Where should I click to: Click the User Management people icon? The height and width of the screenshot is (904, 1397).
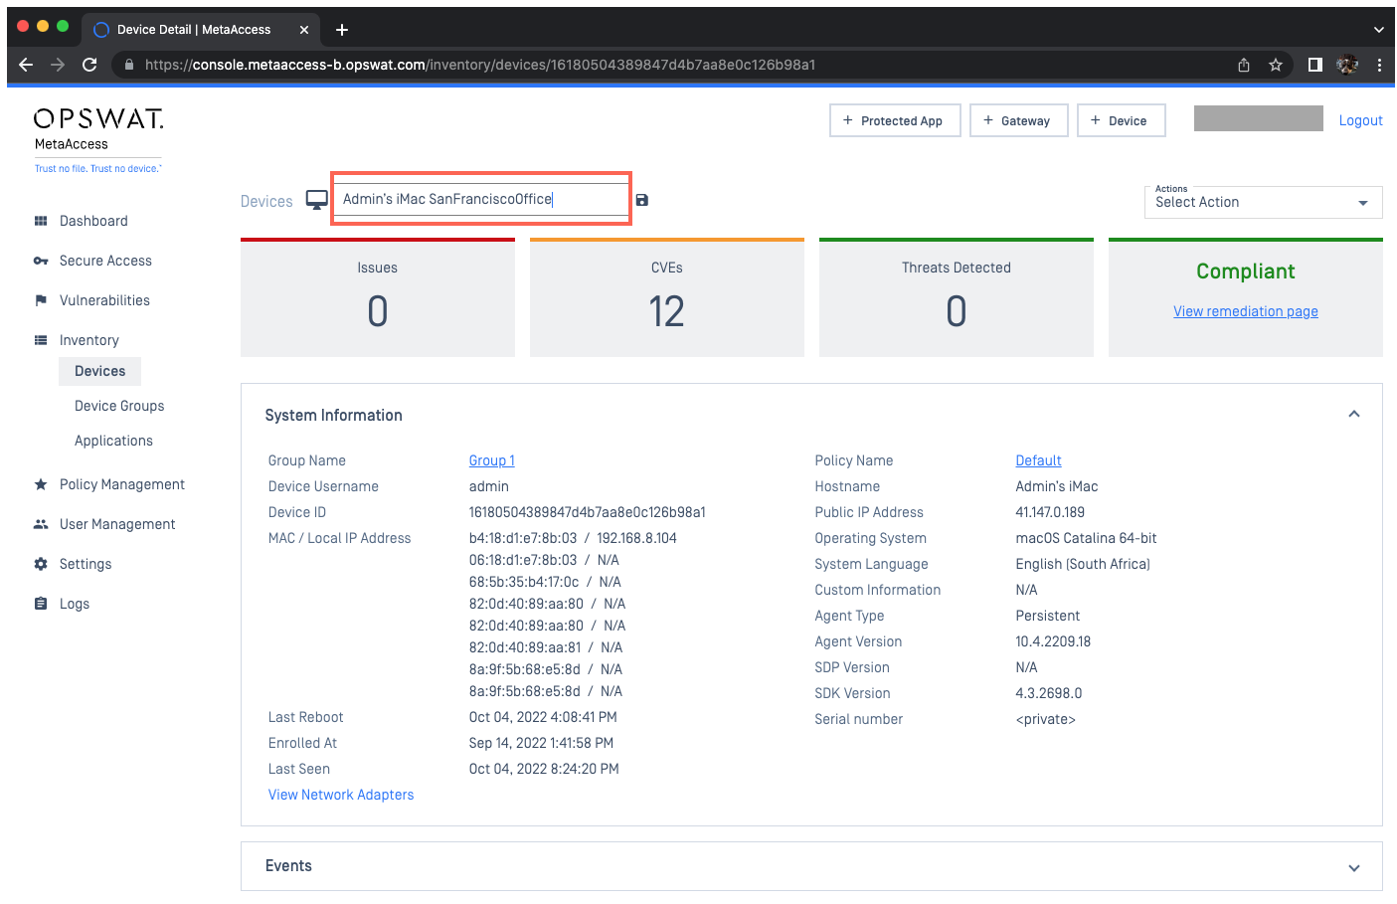(x=41, y=524)
